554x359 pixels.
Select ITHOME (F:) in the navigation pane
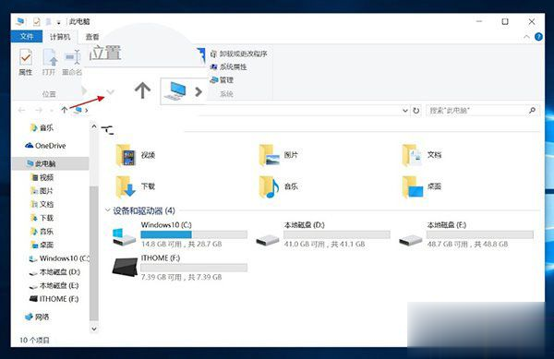[54, 299]
